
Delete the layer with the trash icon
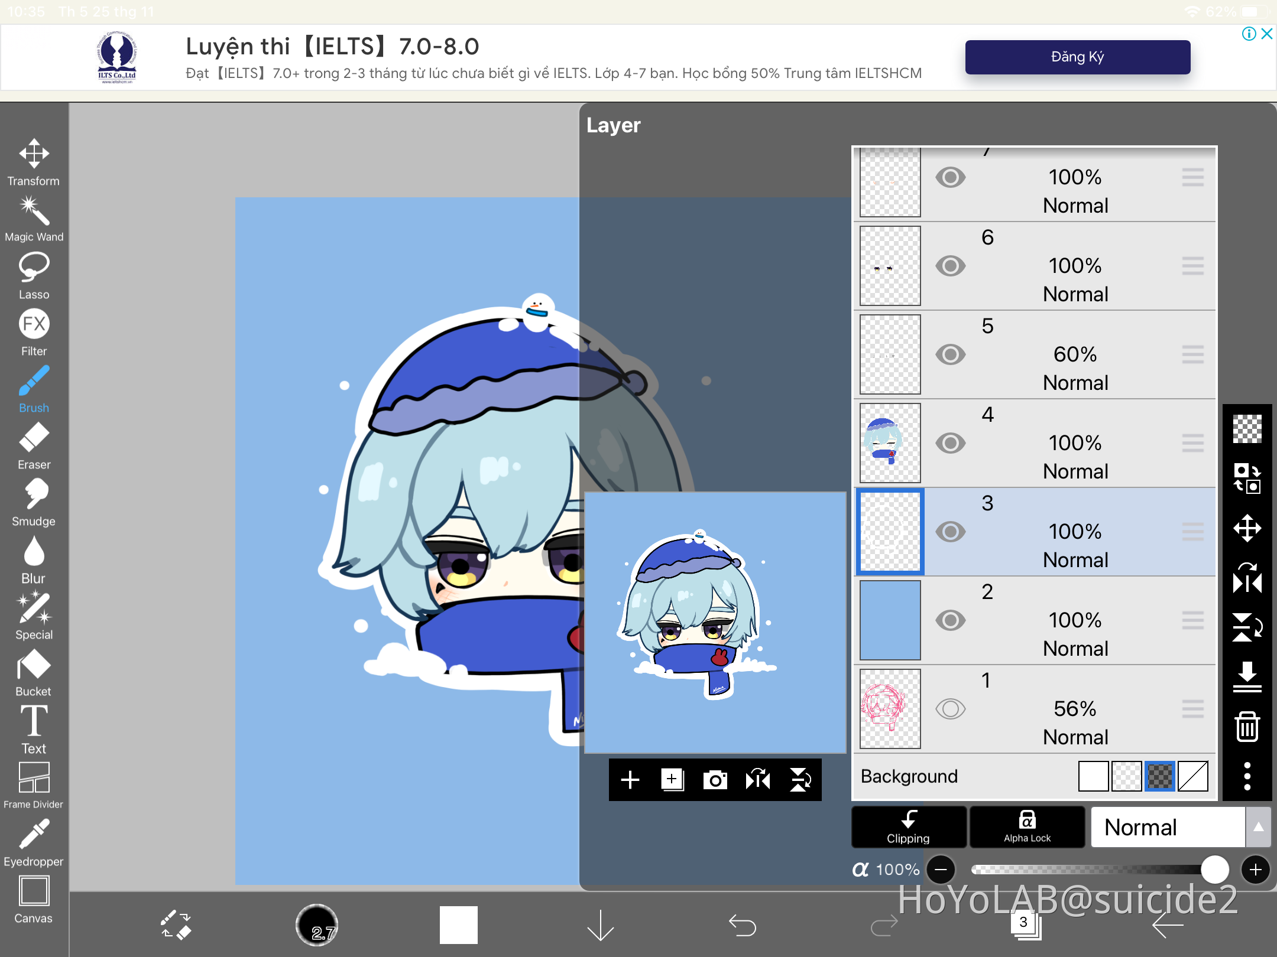click(1249, 728)
